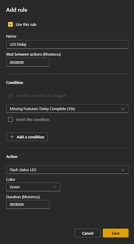Click the Wait between actions time field
Image resolution: width=134 pixels, height=244 pixels.
click(28, 62)
